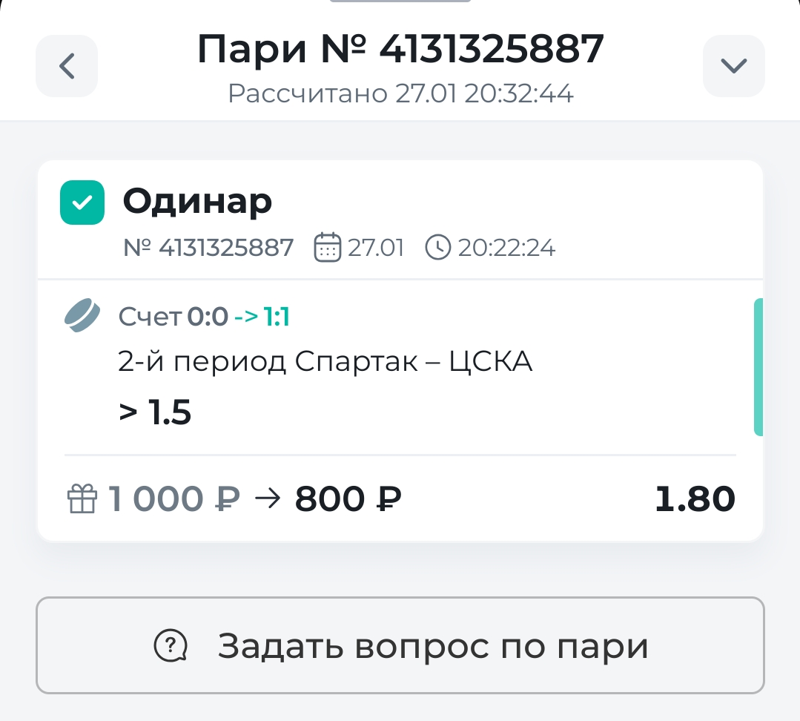Click the question mark icon in the bottom button
Screen dimensions: 800x721
[x=171, y=645]
